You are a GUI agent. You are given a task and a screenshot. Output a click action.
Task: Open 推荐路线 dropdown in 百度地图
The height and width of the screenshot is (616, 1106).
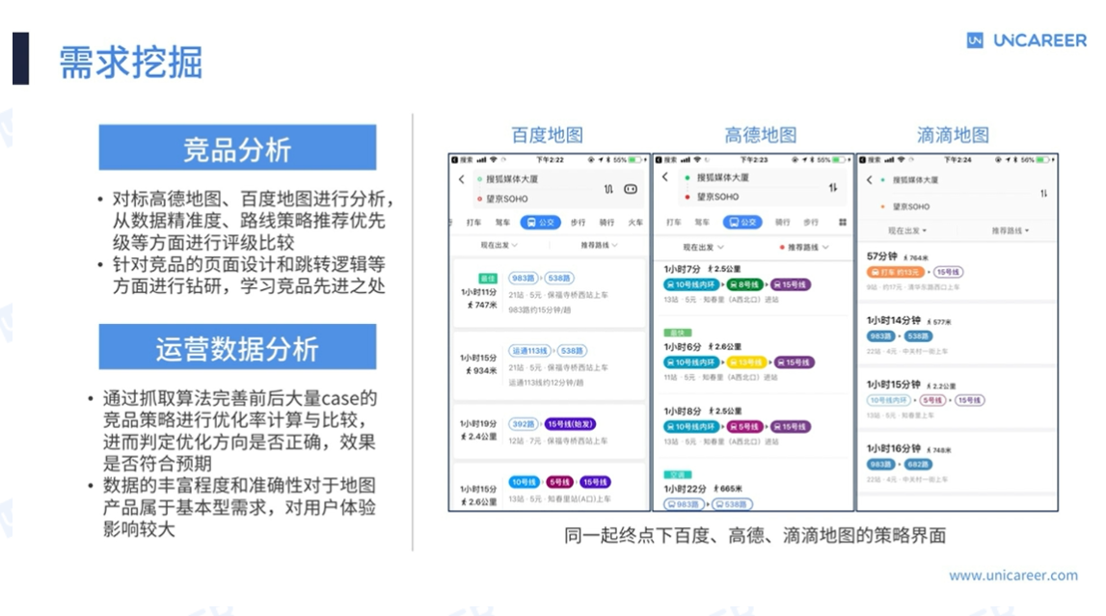pyautogui.click(x=600, y=245)
